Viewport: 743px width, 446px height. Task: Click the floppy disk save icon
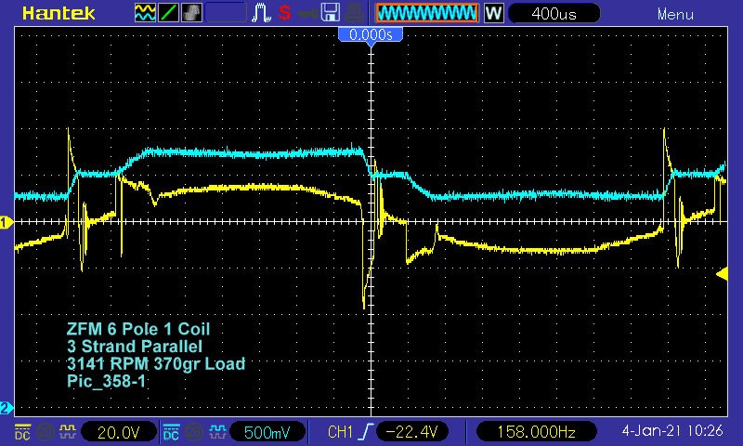coord(331,13)
